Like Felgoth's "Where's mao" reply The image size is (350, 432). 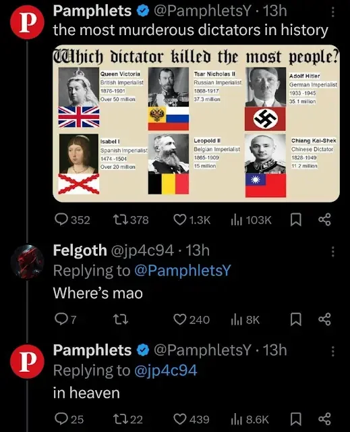point(192,319)
